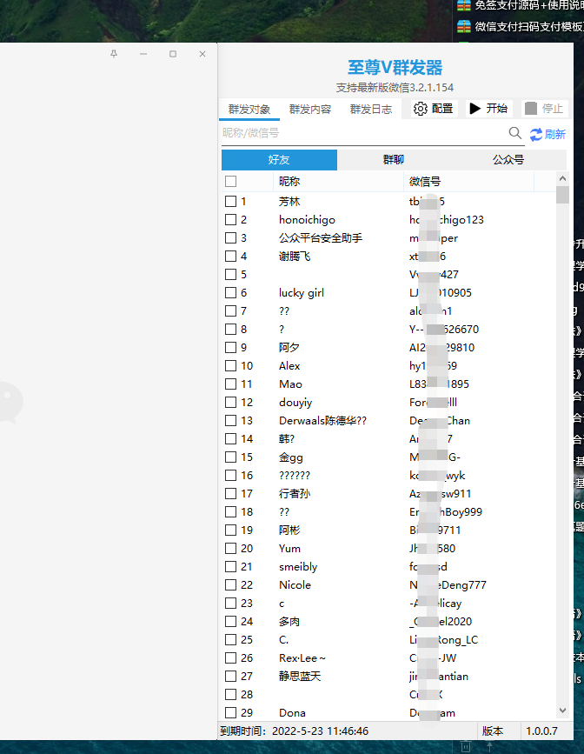Select checkbox for row 9 阿夕

pos(230,348)
